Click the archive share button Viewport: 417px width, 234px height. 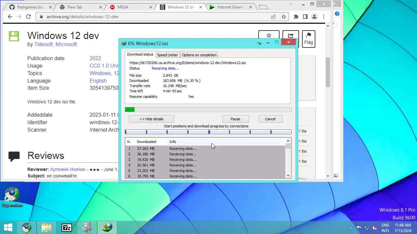pyautogui.click(x=291, y=35)
